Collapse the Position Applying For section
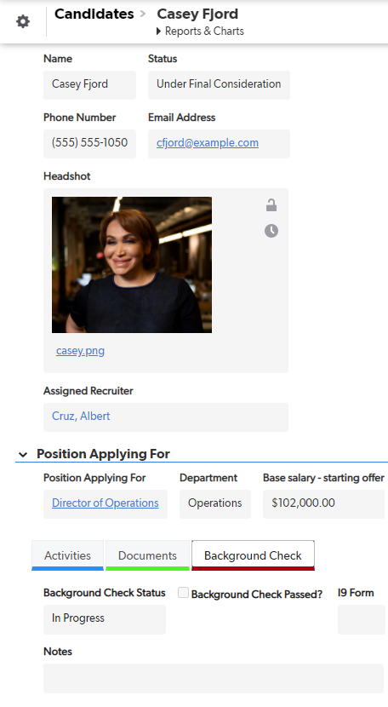Viewport: 388px width, 707px height. pyautogui.click(x=23, y=455)
